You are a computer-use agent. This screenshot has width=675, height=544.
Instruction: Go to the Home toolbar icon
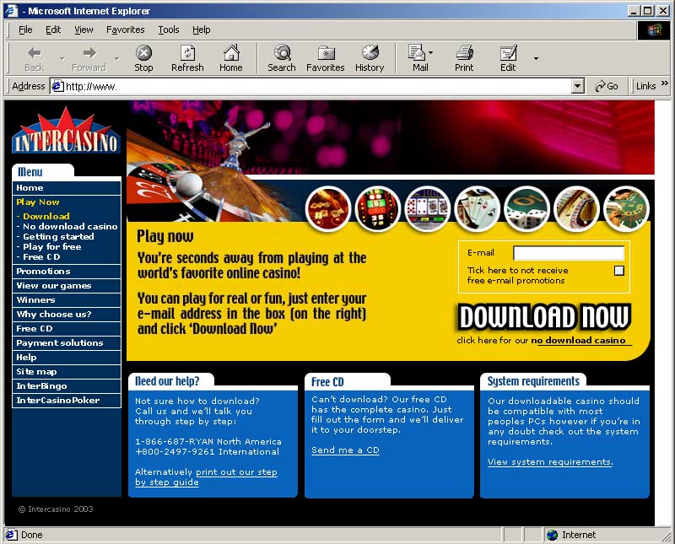pyautogui.click(x=230, y=58)
